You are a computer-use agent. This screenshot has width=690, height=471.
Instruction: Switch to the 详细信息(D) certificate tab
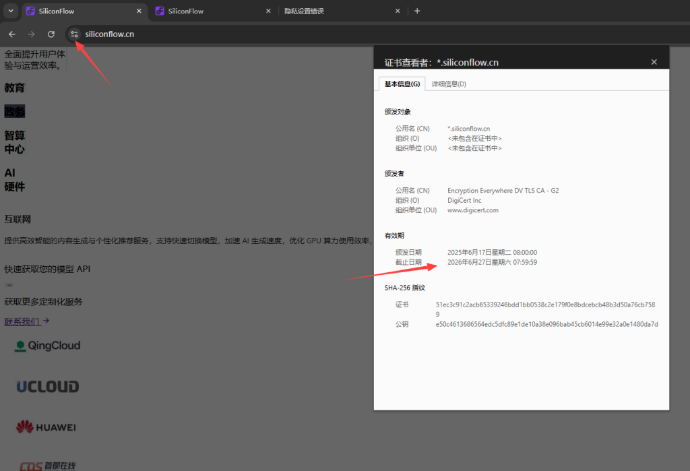449,84
